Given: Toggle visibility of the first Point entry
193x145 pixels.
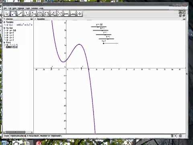Looking at the screenshot, I should pyautogui.click(x=7, y=45).
